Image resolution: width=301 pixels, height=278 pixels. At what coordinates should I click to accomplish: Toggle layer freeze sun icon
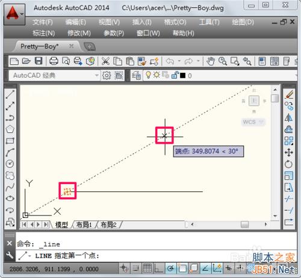tap(157, 75)
